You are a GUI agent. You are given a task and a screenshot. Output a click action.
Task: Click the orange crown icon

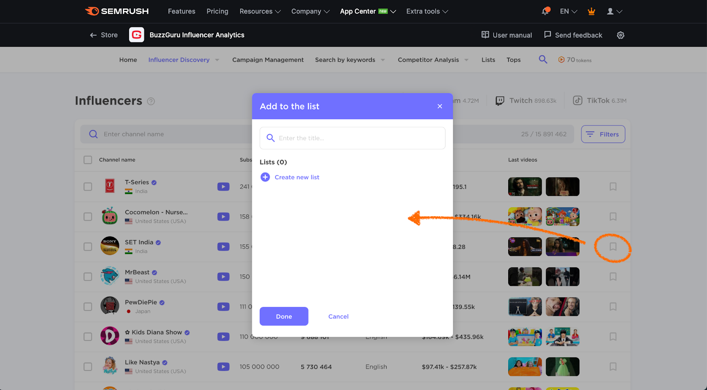click(x=591, y=11)
